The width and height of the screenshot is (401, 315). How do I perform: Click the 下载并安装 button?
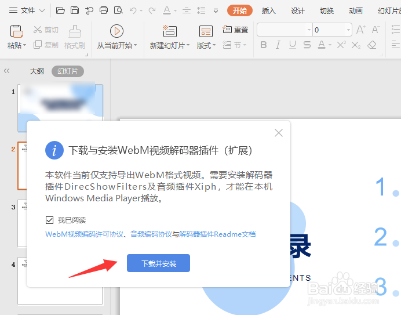(x=158, y=263)
